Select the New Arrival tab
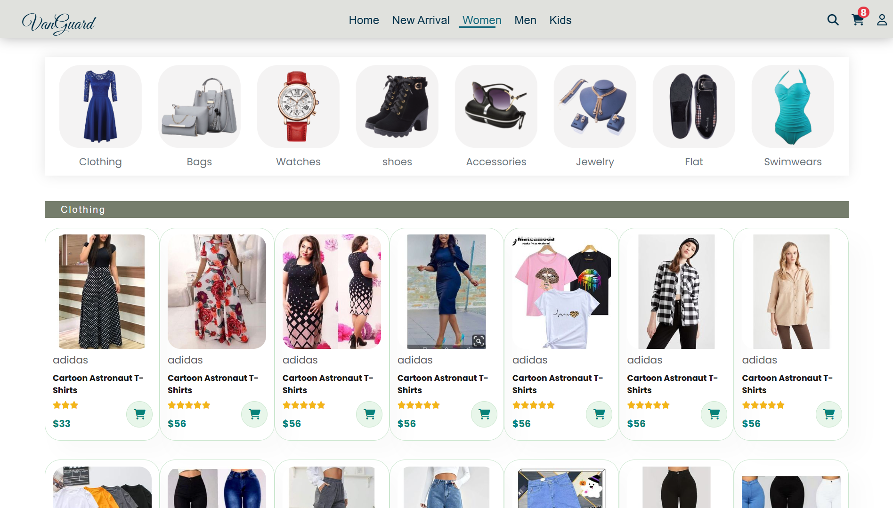The height and width of the screenshot is (508, 893). pos(421,20)
